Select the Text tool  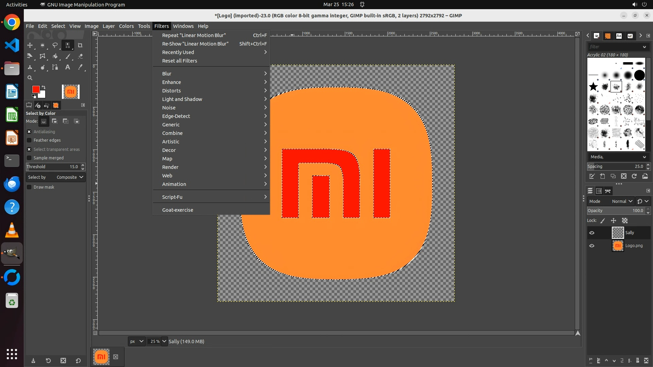[68, 67]
